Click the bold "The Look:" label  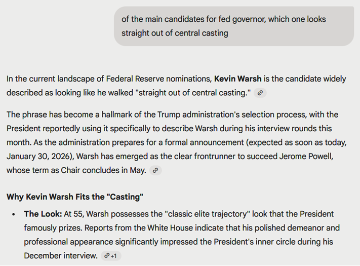(x=44, y=214)
